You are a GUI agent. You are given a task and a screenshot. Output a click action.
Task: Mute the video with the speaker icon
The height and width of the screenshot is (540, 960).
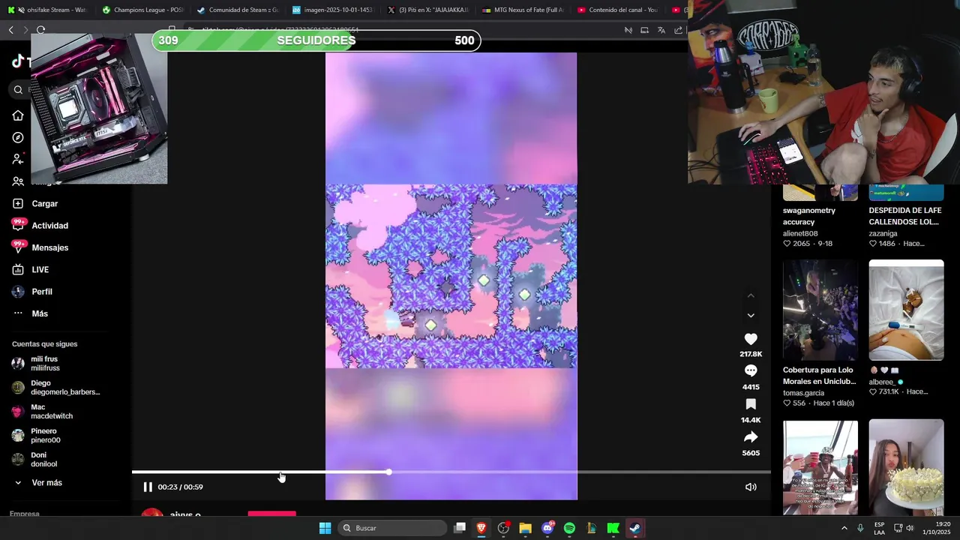[x=751, y=487]
